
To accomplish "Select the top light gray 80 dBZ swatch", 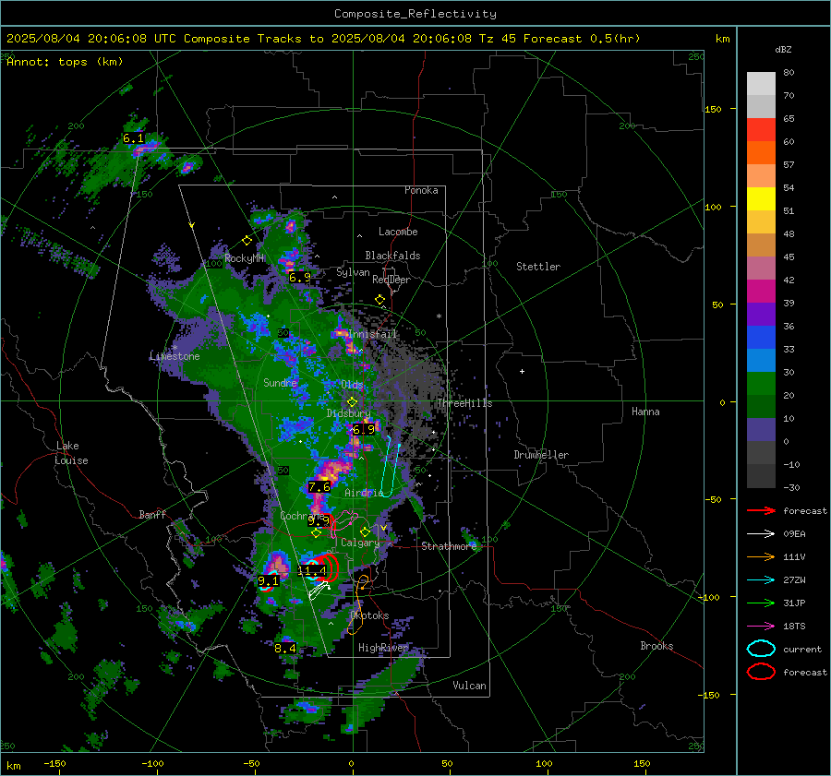I will coord(761,84).
